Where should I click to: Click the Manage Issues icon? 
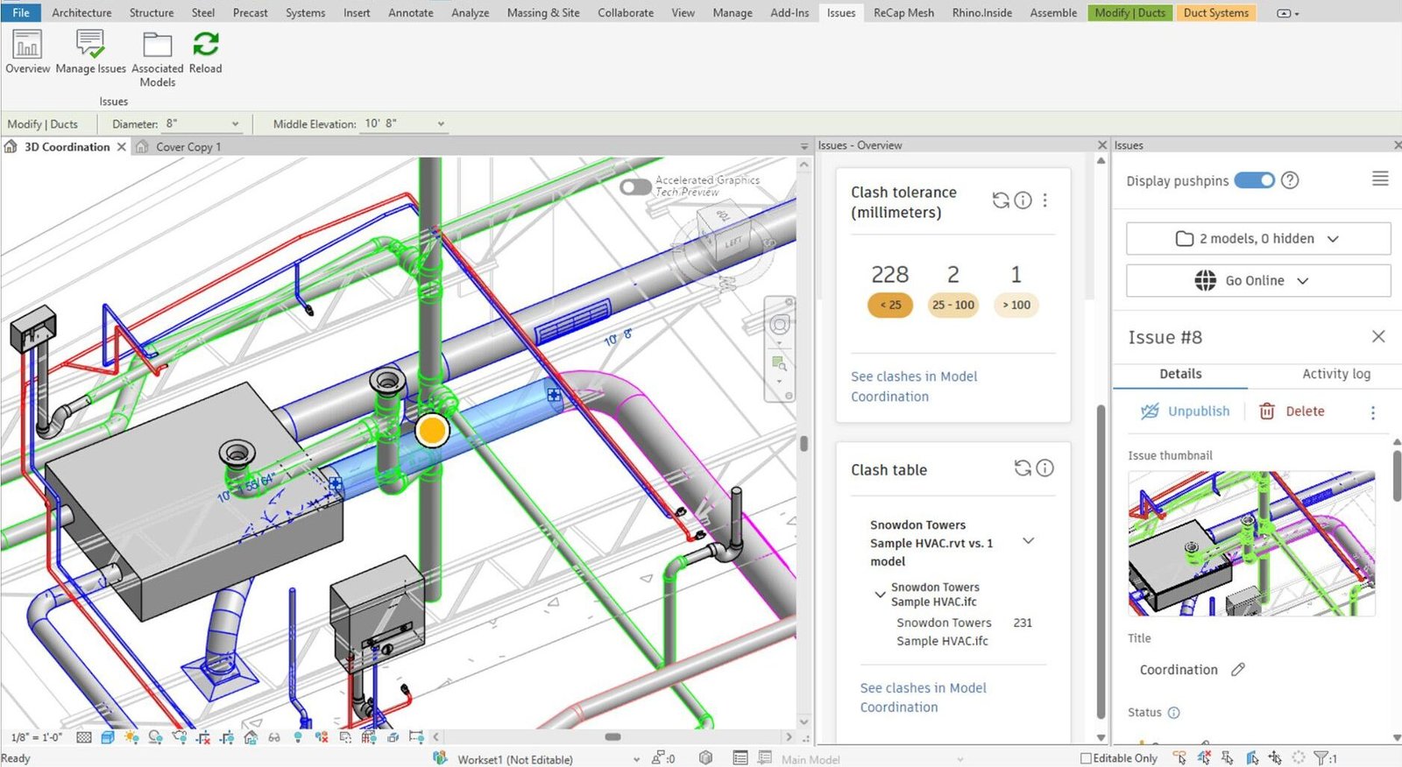tap(90, 53)
